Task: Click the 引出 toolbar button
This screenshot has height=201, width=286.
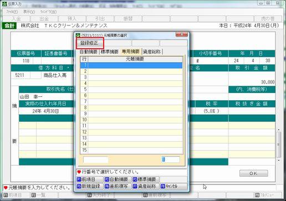Action: (x=100, y=19)
